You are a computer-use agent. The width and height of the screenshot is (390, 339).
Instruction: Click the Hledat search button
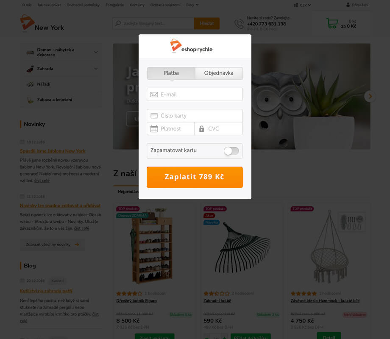click(206, 23)
